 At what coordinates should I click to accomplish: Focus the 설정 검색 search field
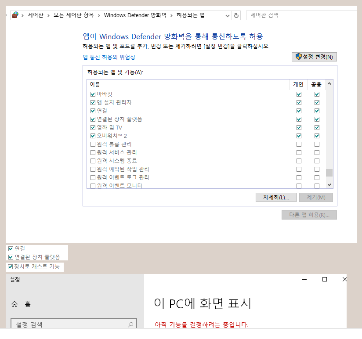(x=74, y=324)
